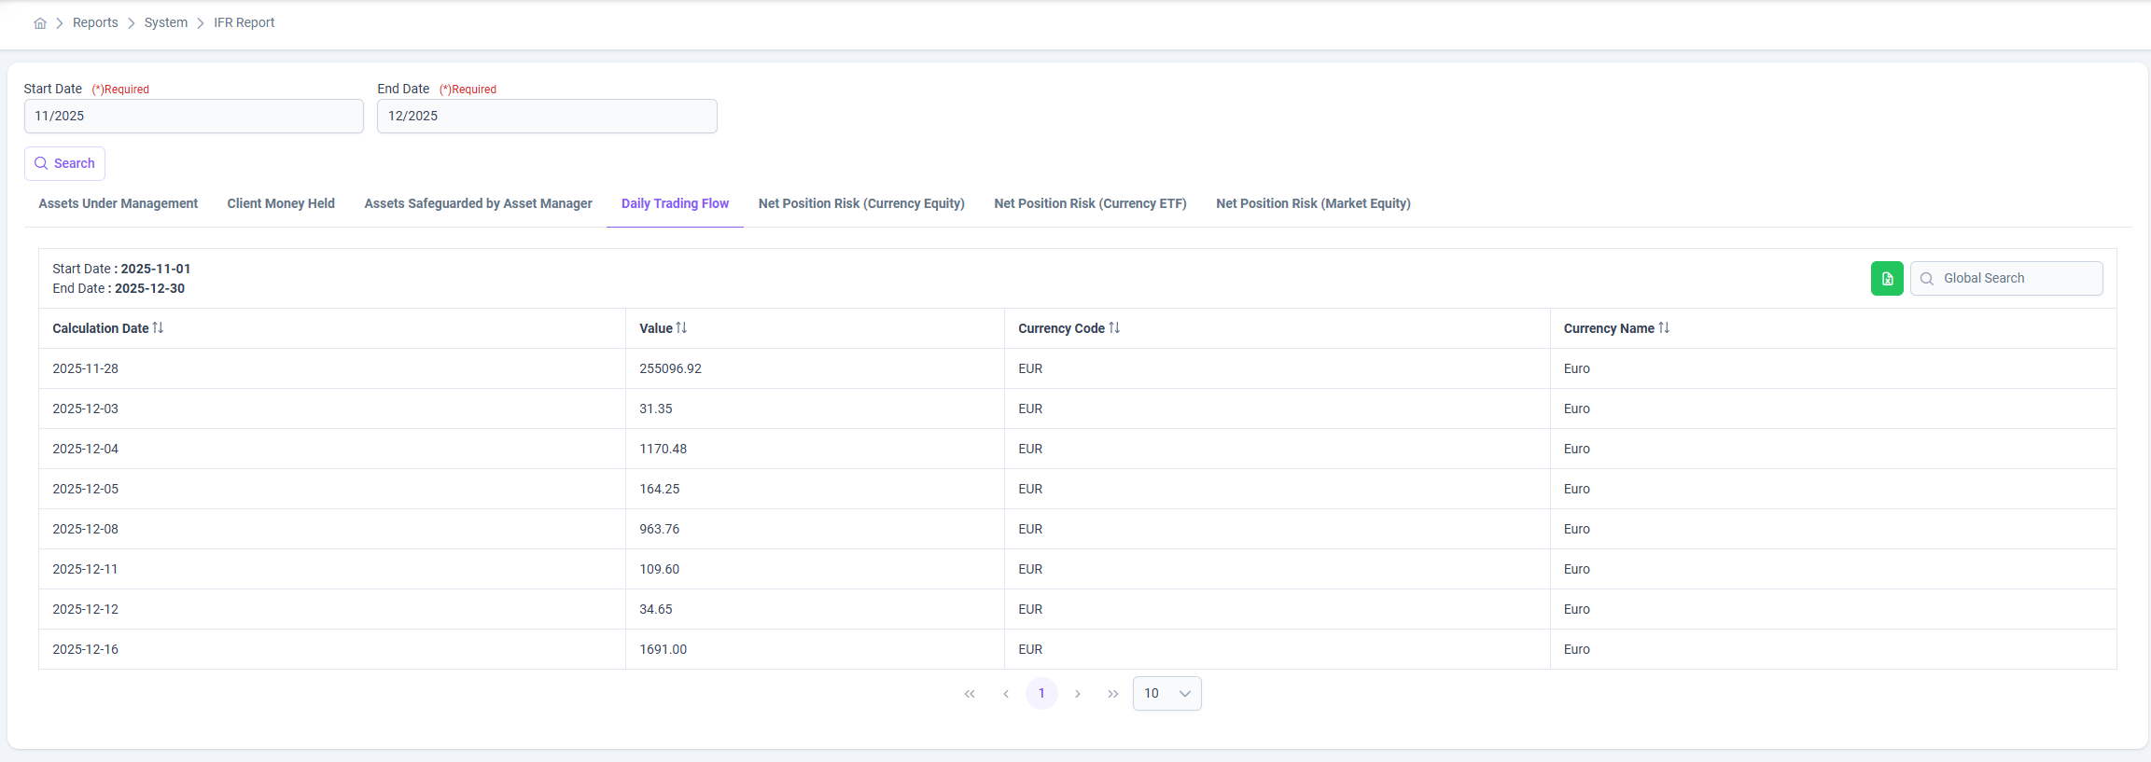This screenshot has height=762, width=2151.
Task: Select the 2025-12-08 date cell
Action: click(x=332, y=529)
